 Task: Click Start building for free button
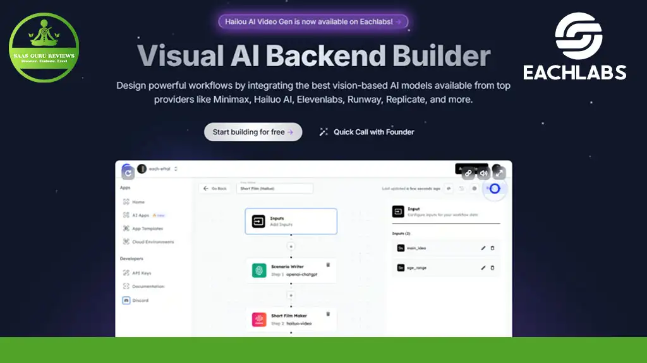pyautogui.click(x=253, y=132)
